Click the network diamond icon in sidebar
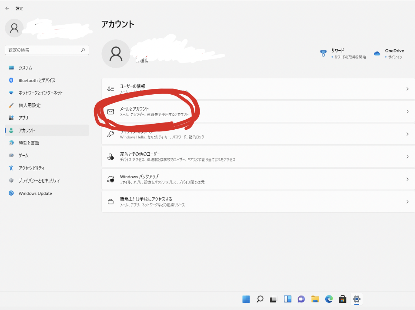Viewport: 415px width, 310px height. click(11, 93)
